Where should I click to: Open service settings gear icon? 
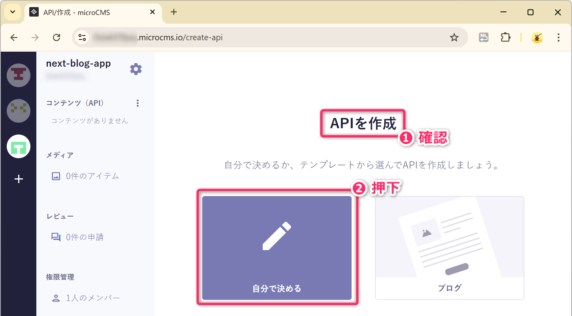pos(136,69)
